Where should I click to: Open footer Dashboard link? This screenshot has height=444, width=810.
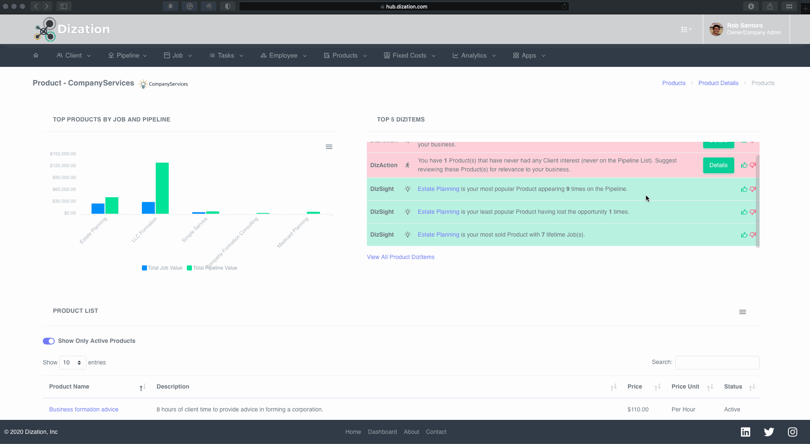click(383, 432)
